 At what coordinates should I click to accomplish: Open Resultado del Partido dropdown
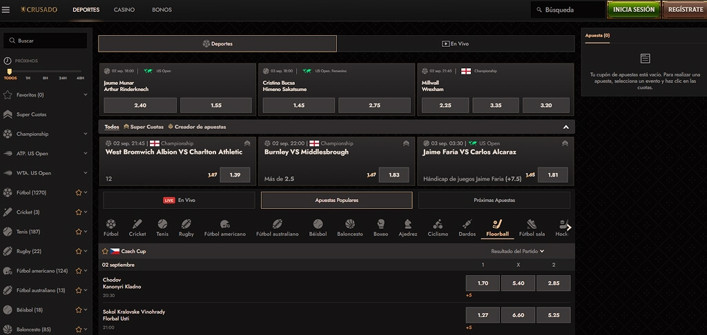518,251
